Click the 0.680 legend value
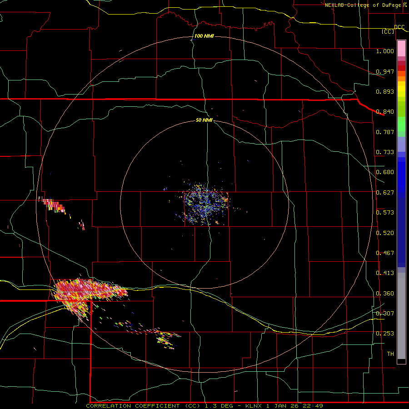 pos(385,172)
